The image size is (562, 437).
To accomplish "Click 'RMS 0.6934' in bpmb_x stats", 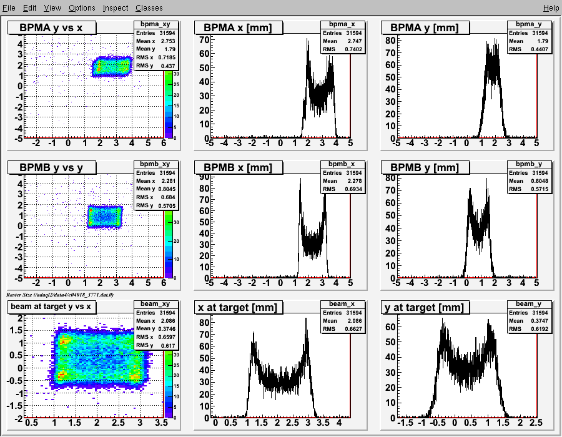I will coord(342,189).
